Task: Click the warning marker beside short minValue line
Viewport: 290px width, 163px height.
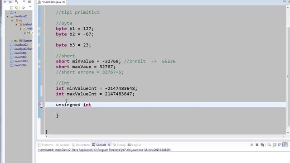Action: [39, 61]
